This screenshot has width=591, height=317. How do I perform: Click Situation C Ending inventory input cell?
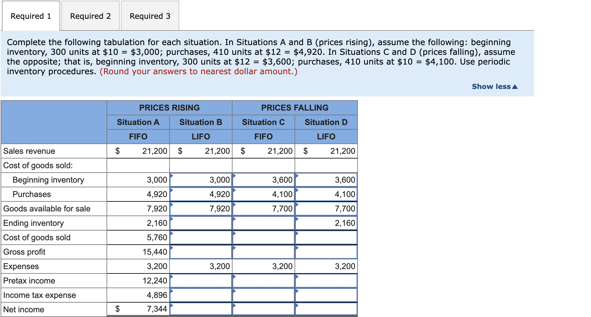[263, 223]
